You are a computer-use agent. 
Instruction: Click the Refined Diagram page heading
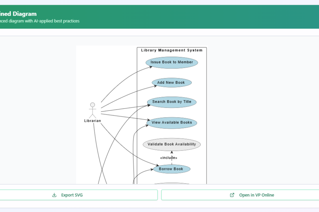18,14
